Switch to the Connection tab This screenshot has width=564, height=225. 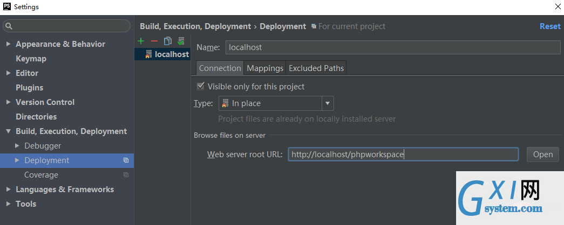[220, 68]
